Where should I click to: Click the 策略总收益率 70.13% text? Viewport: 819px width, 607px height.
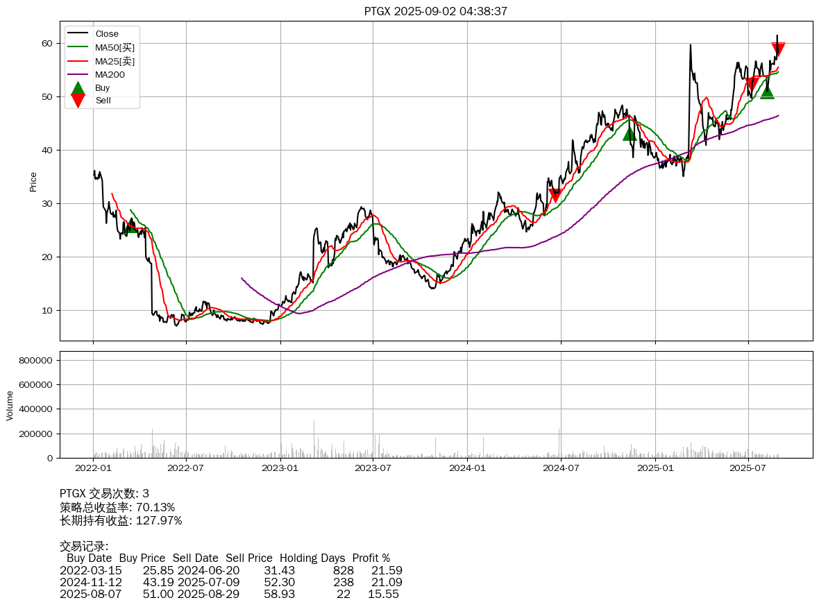[x=117, y=507]
